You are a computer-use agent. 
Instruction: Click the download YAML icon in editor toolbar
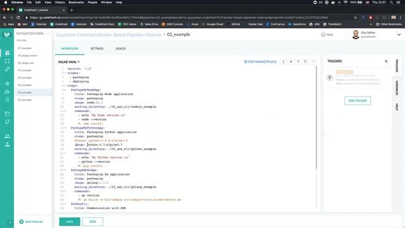point(283,62)
